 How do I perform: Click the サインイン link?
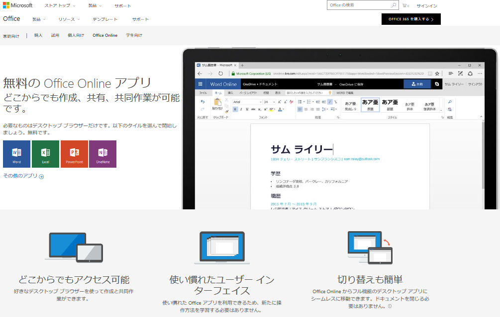point(427,6)
